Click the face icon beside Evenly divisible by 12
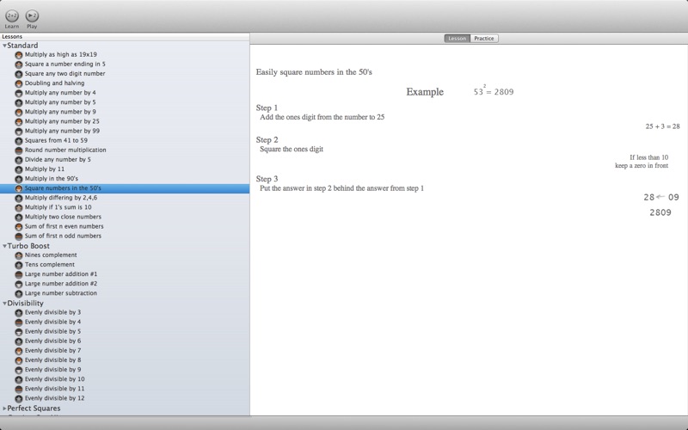Viewport: 688px width, 430px height. 18,399
